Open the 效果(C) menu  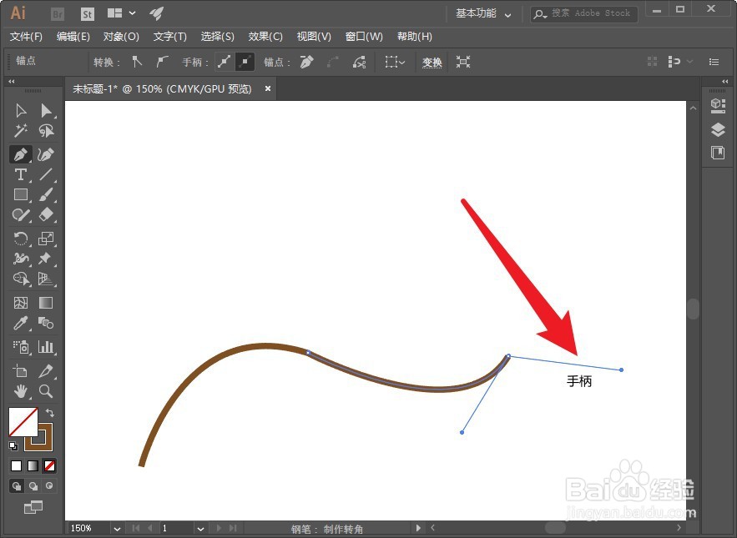pyautogui.click(x=265, y=36)
